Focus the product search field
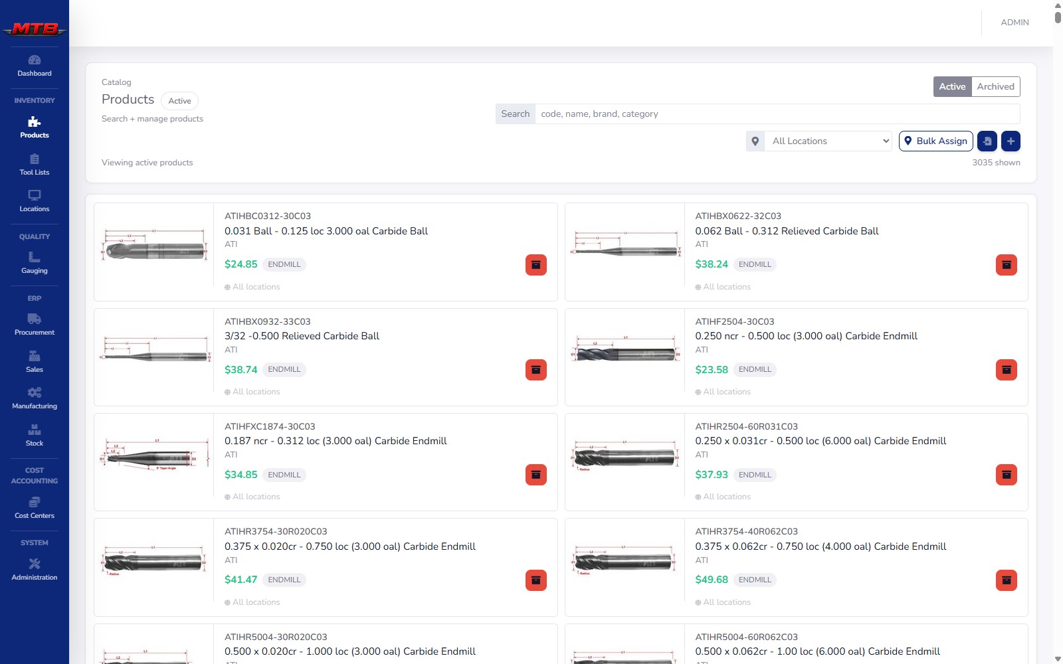This screenshot has width=1063, height=664. click(x=777, y=114)
